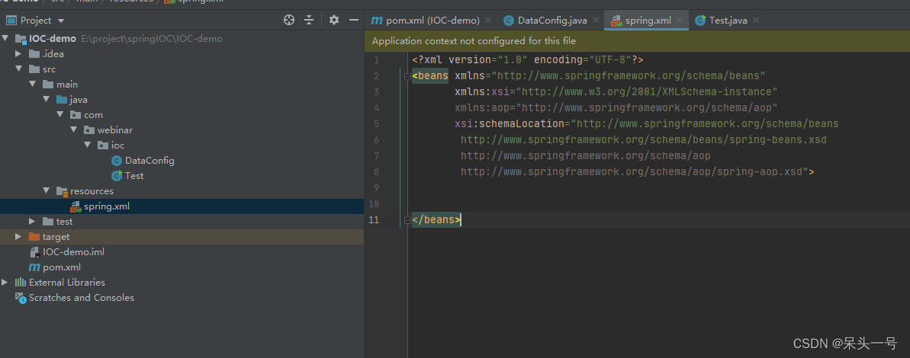Click the spring.xml file icon in tree

[76, 206]
